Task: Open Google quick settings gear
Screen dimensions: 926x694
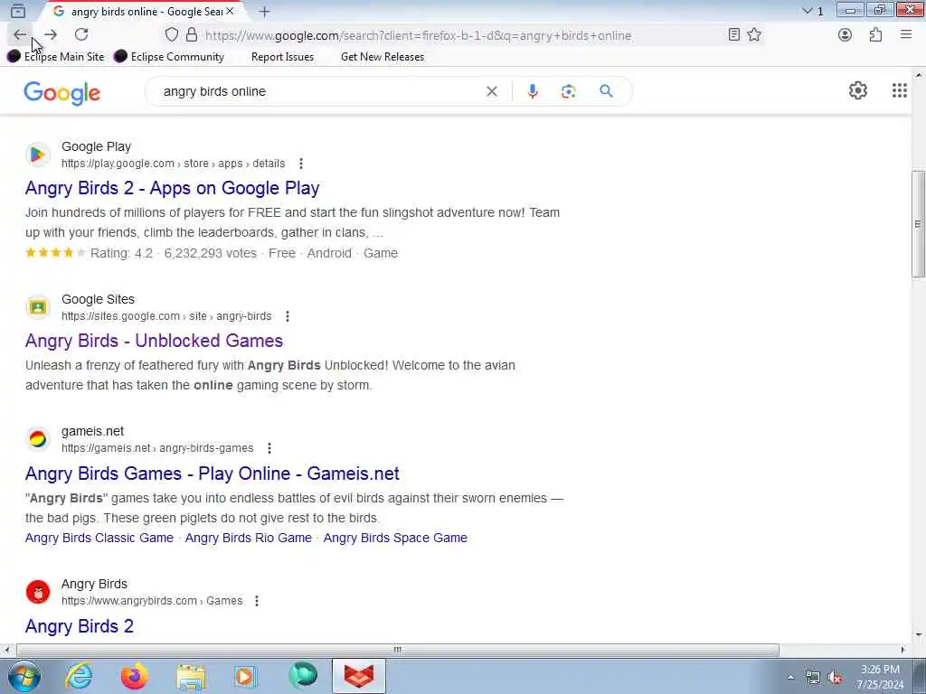Action: click(857, 90)
